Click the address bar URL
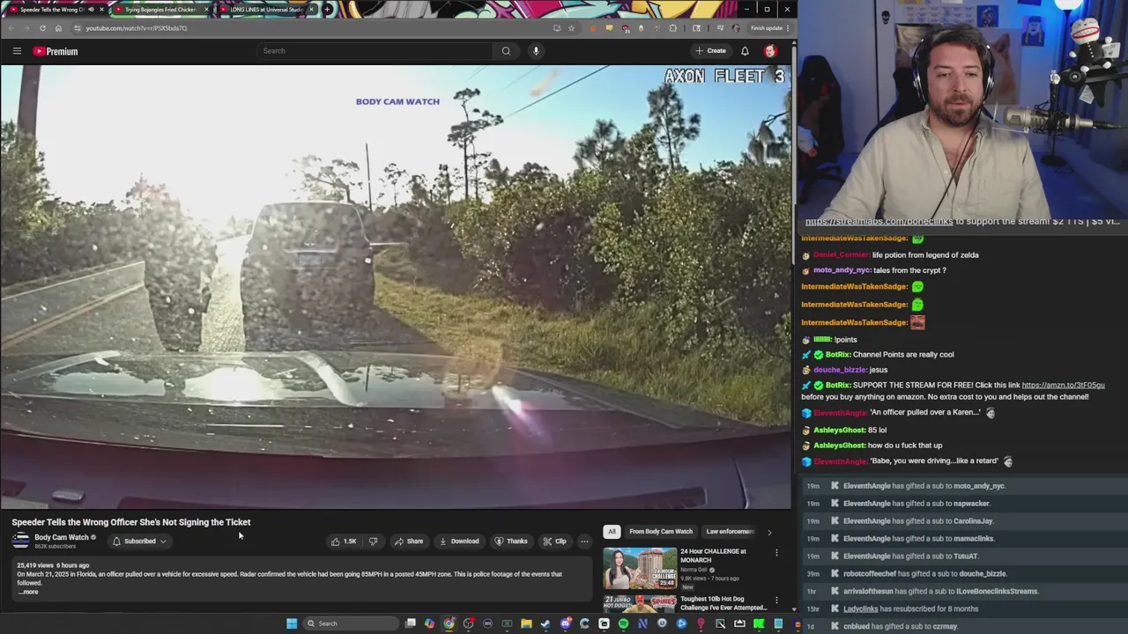The height and width of the screenshot is (634, 1128). [136, 28]
